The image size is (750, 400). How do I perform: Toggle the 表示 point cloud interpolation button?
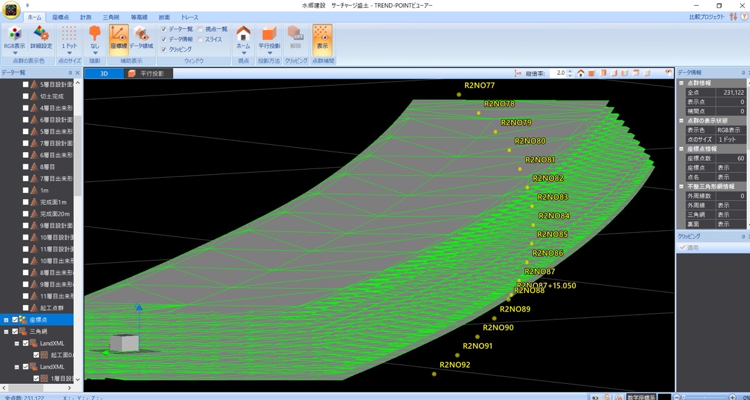pyautogui.click(x=322, y=39)
